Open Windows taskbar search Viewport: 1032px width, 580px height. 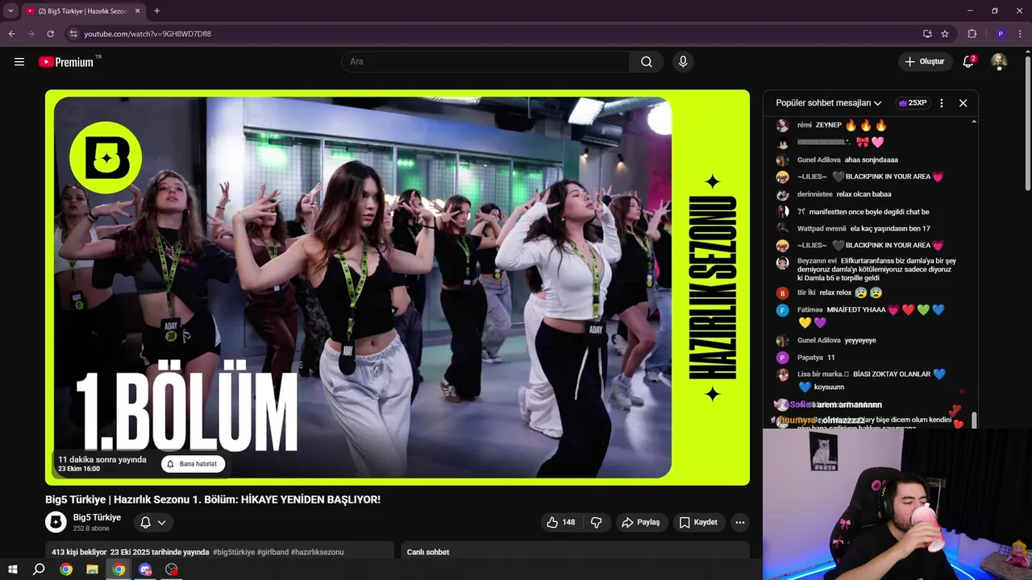39,570
